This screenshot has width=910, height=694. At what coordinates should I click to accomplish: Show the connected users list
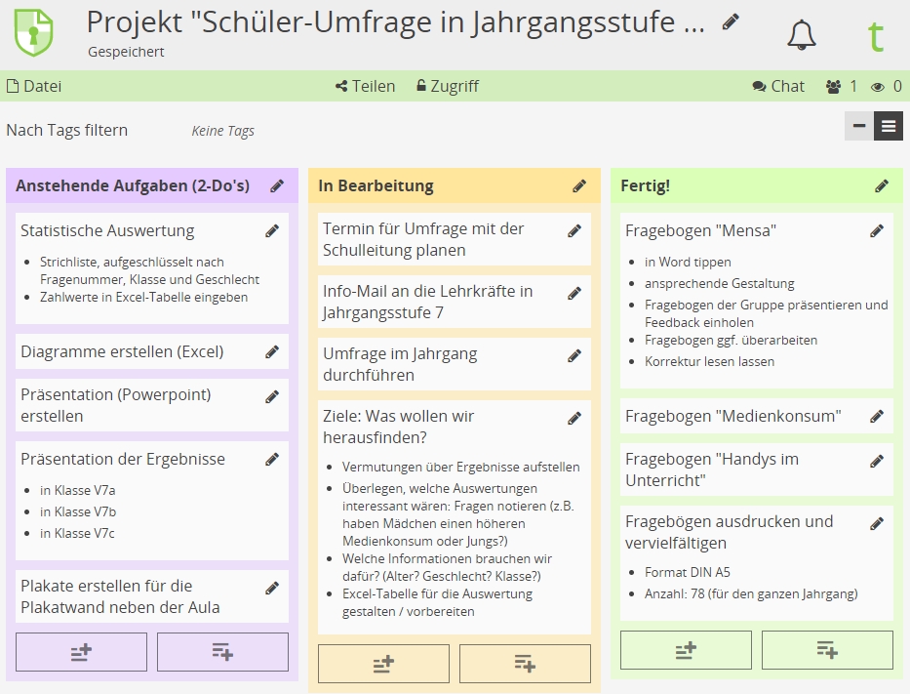coord(841,86)
